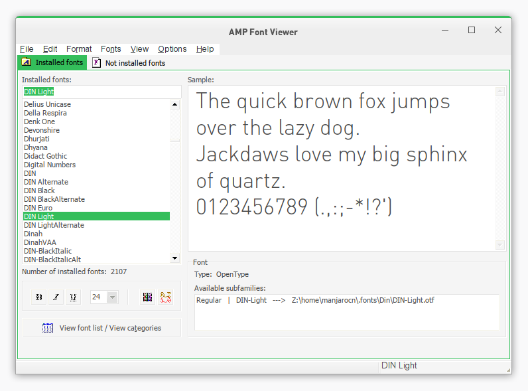The height and width of the screenshot is (391, 528).
Task: Select DIN Alternate font
Action: pos(96,182)
